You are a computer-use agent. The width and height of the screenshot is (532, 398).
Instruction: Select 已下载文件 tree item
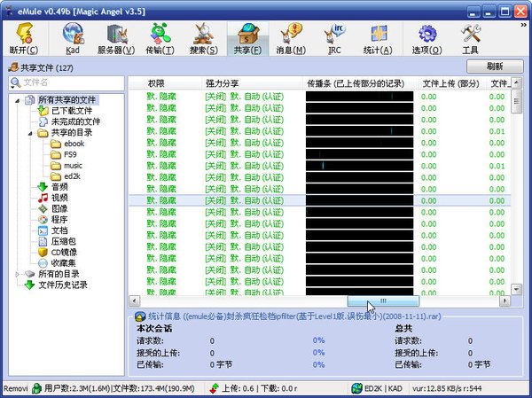tap(72, 111)
